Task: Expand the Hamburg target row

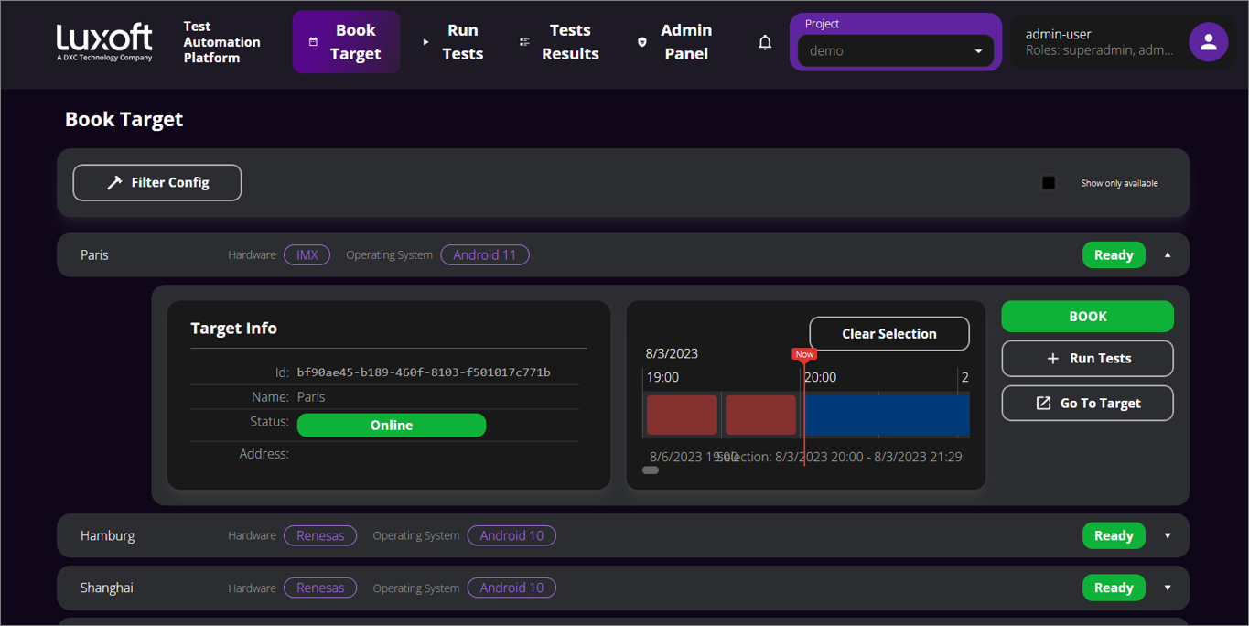Action: click(1167, 535)
